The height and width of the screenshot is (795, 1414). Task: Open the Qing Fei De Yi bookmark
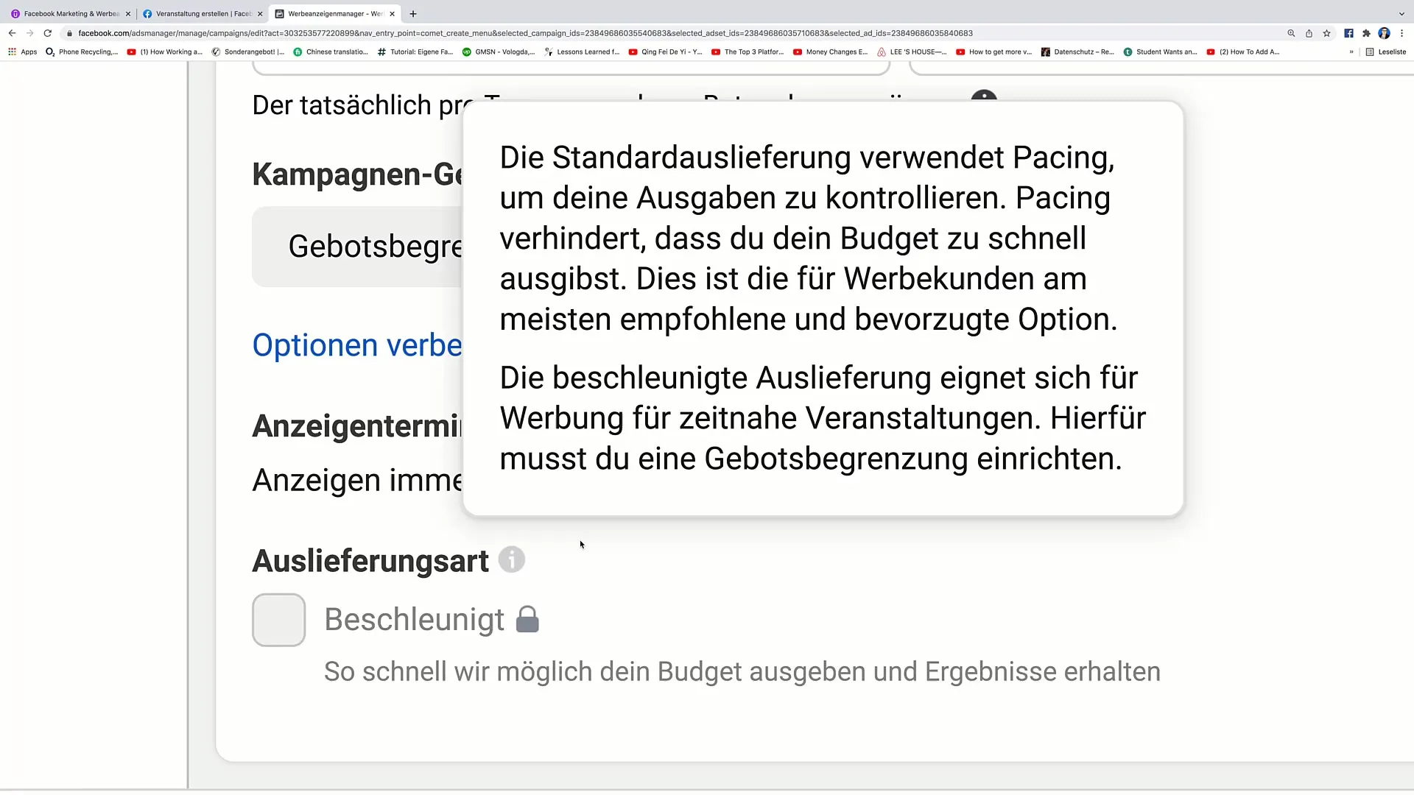pos(665,52)
